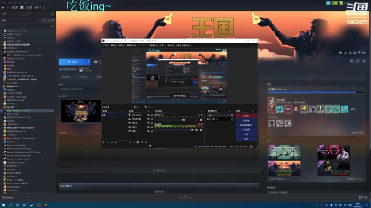The width and height of the screenshot is (371, 208).
Task: Open 桌面音频 settings gear in audio mixer
Action: tap(201, 130)
